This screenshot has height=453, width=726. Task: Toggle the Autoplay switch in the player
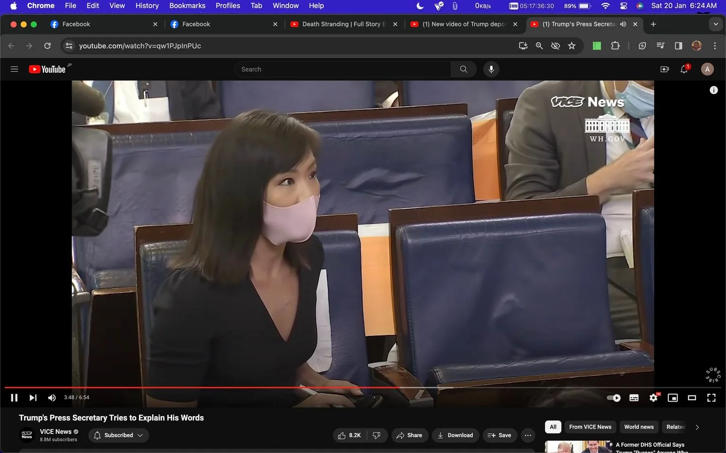click(614, 398)
